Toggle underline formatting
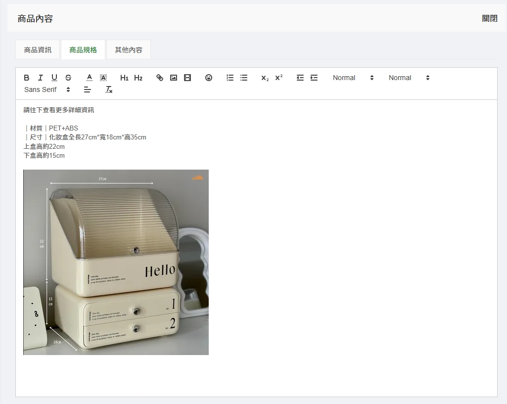 coord(54,78)
